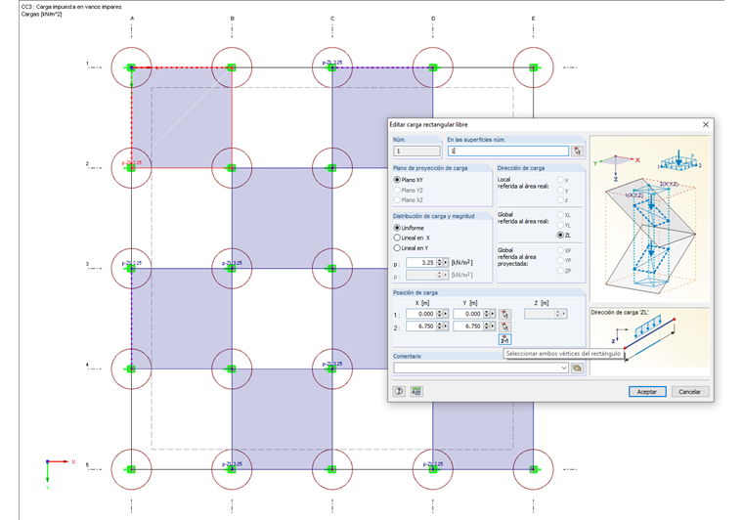This screenshot has width=743, height=520.
Task: Select green column node at grid E-1
Action: point(533,67)
